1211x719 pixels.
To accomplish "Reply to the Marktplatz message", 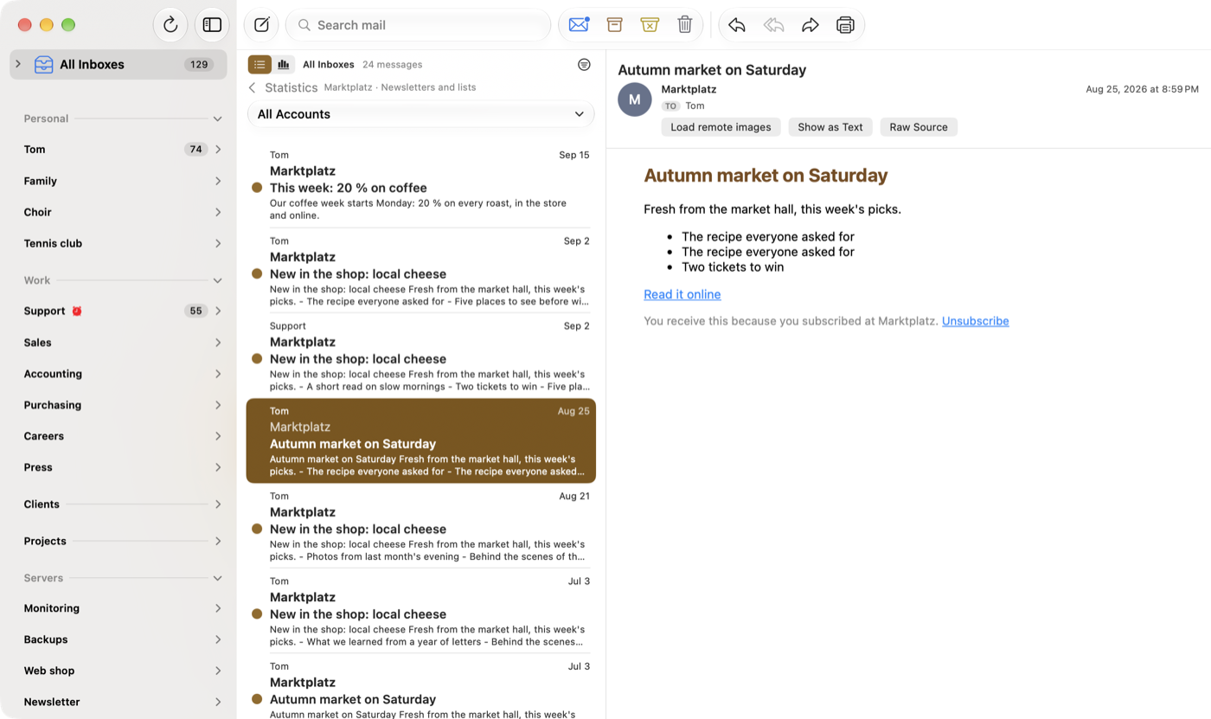I will (x=737, y=25).
